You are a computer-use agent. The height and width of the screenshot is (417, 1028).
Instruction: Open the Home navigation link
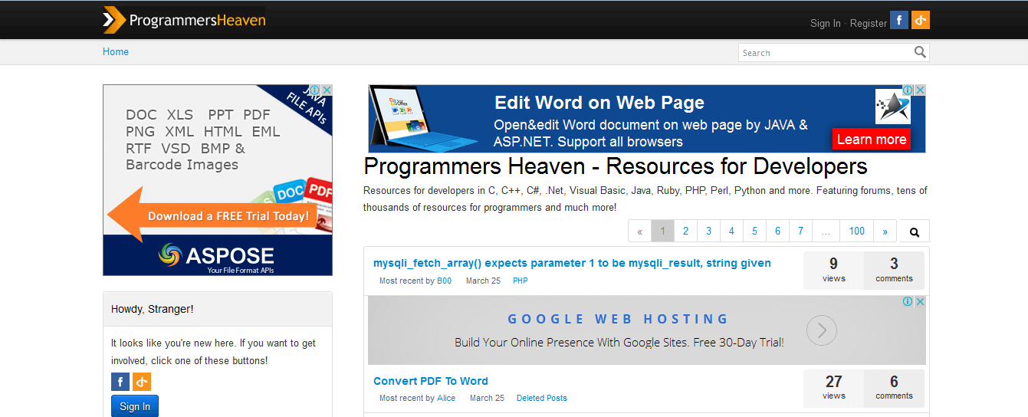pos(116,52)
